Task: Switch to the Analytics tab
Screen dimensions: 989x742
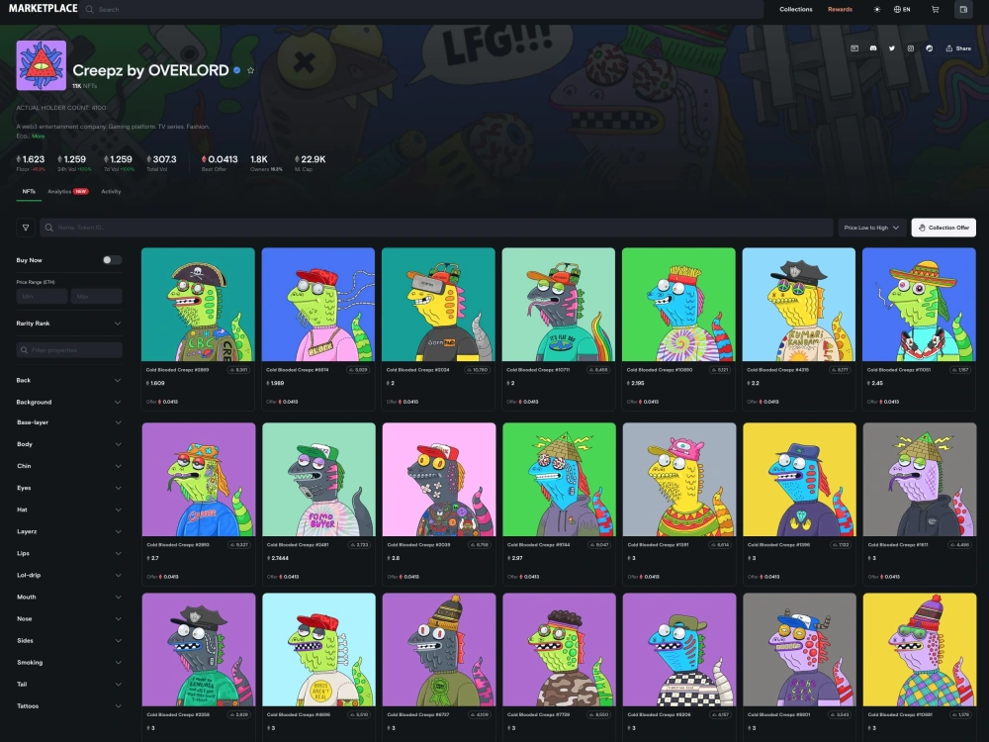Action: 67,192
